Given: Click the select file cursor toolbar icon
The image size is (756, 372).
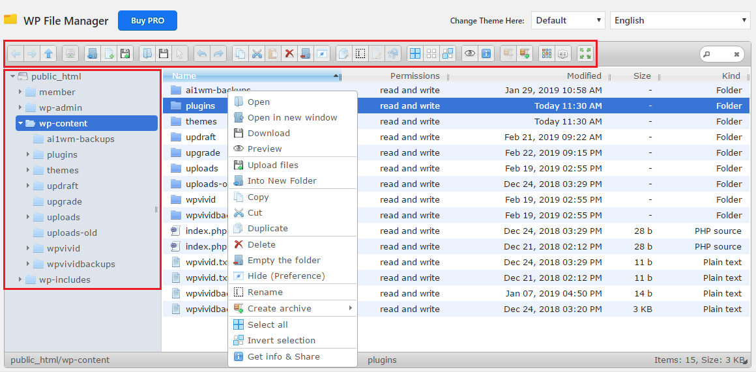Looking at the screenshot, I should [x=179, y=54].
